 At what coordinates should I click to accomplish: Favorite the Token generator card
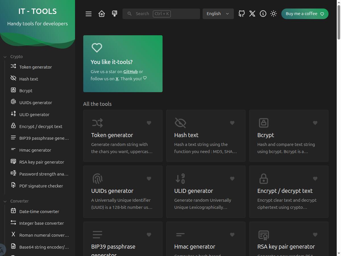pos(149,123)
